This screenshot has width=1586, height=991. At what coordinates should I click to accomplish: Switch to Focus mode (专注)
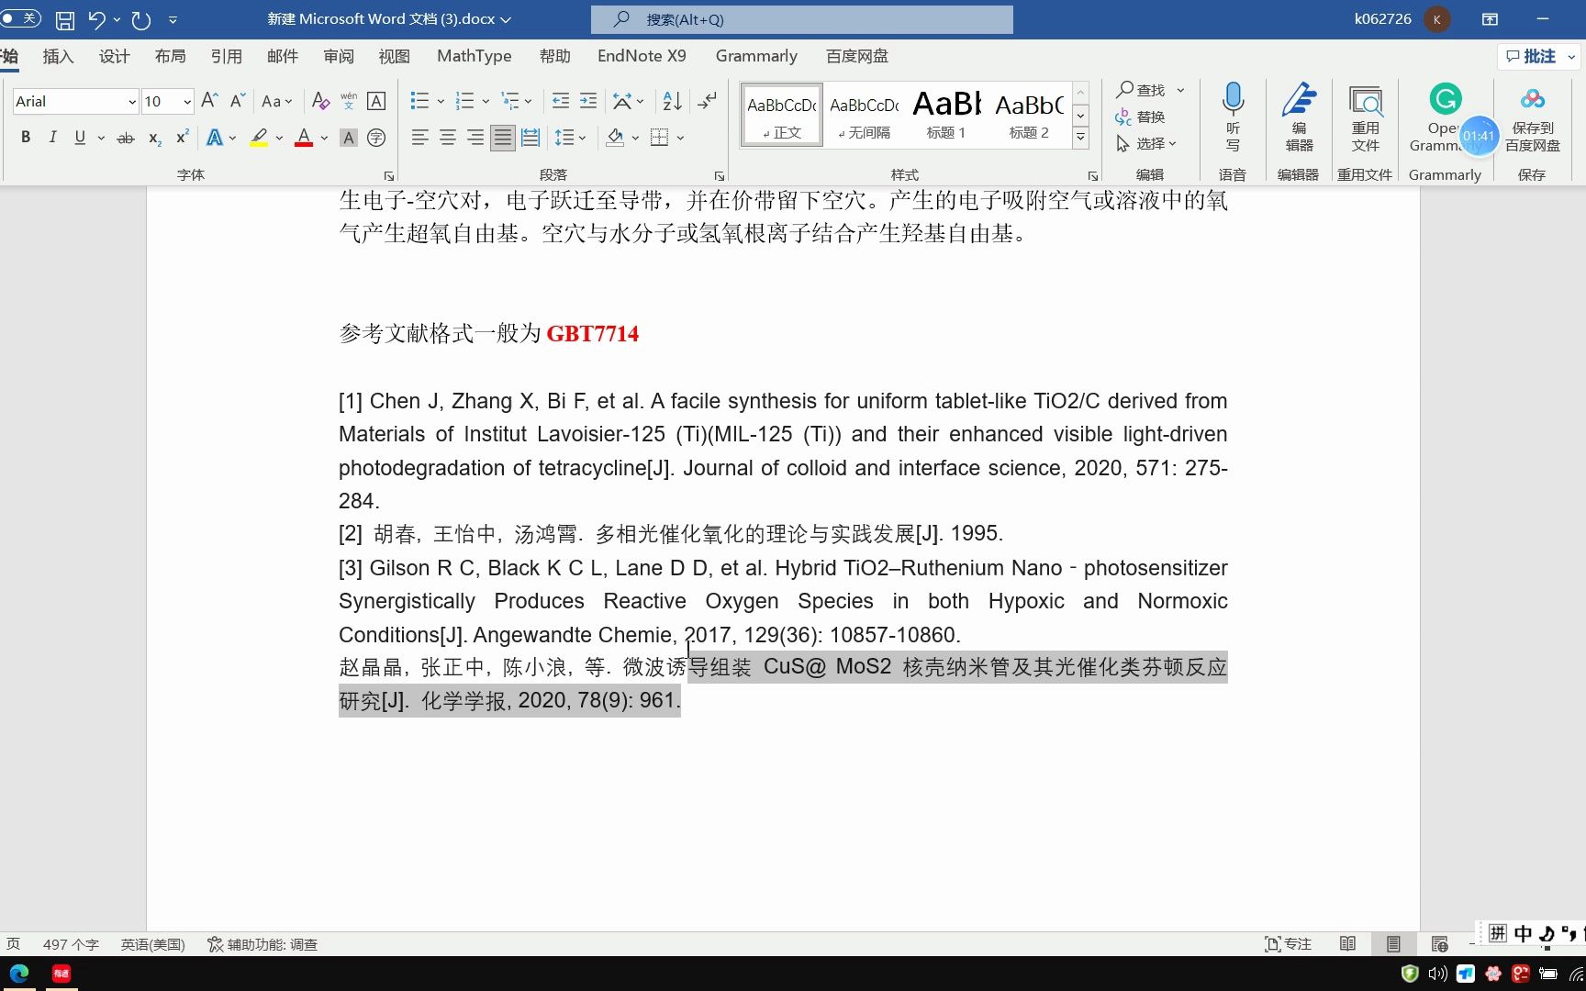(x=1288, y=944)
